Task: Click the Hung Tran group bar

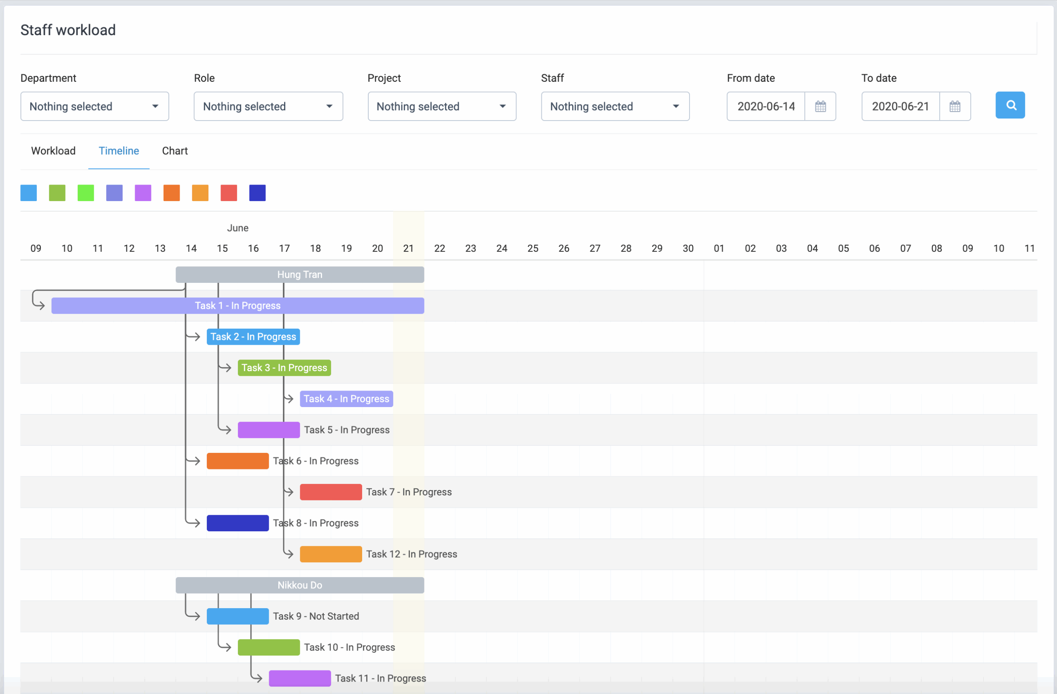Action: coord(299,274)
